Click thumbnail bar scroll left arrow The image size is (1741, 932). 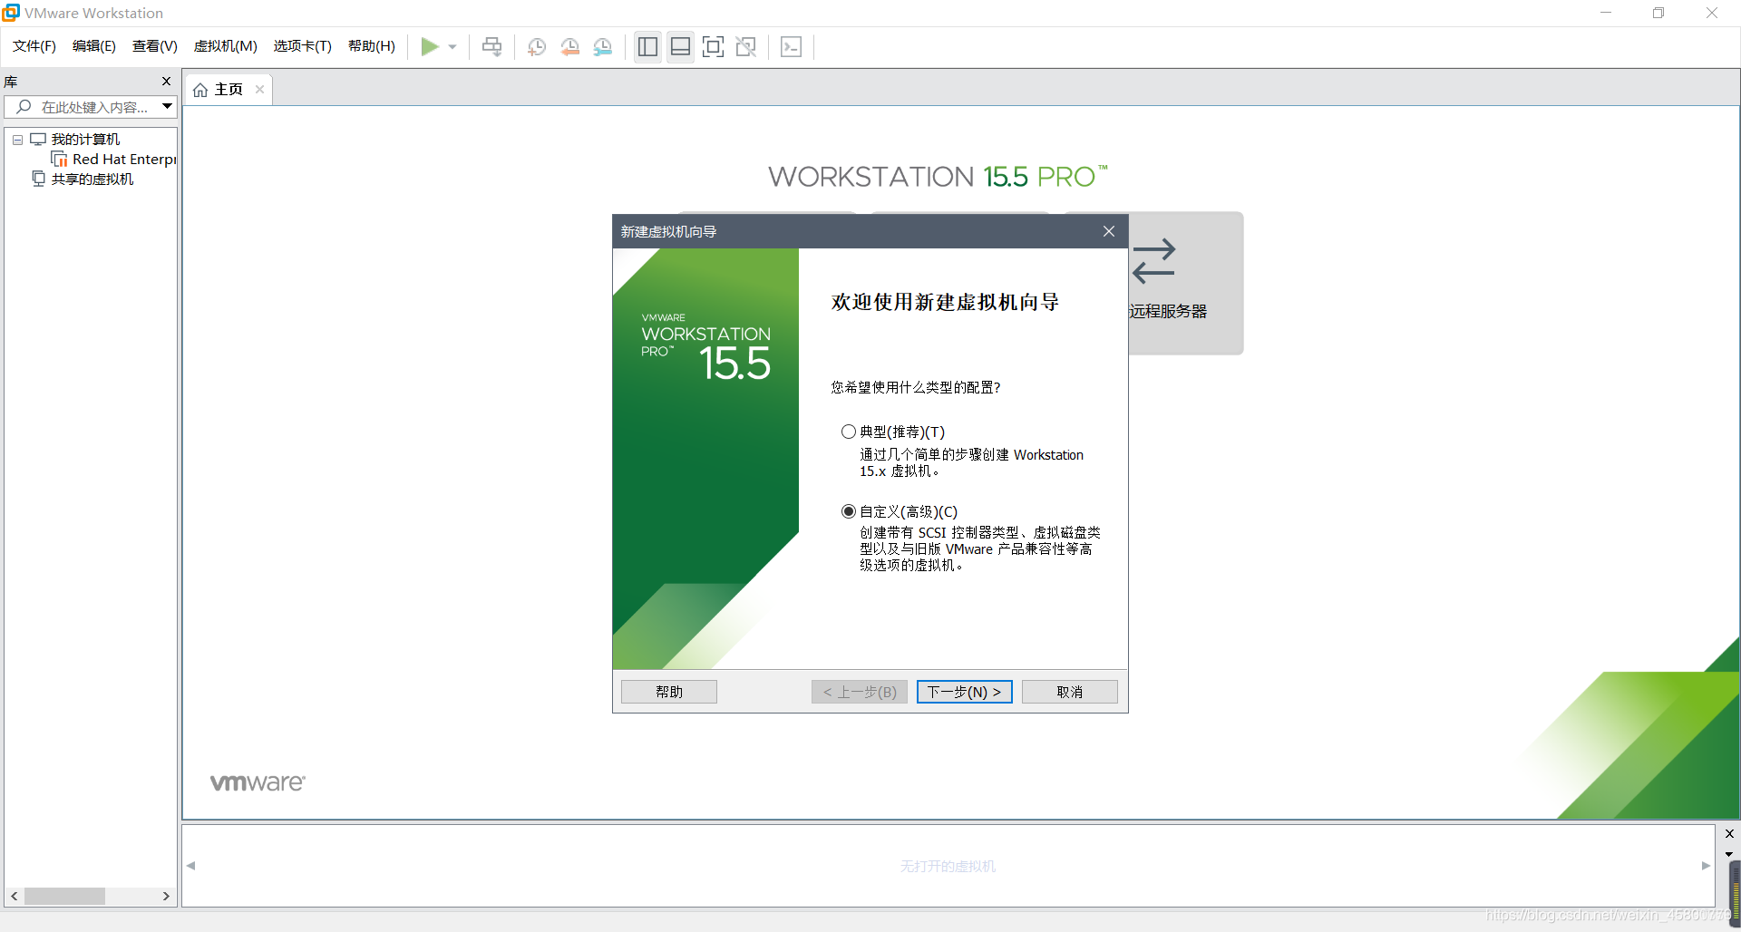pyautogui.click(x=191, y=866)
